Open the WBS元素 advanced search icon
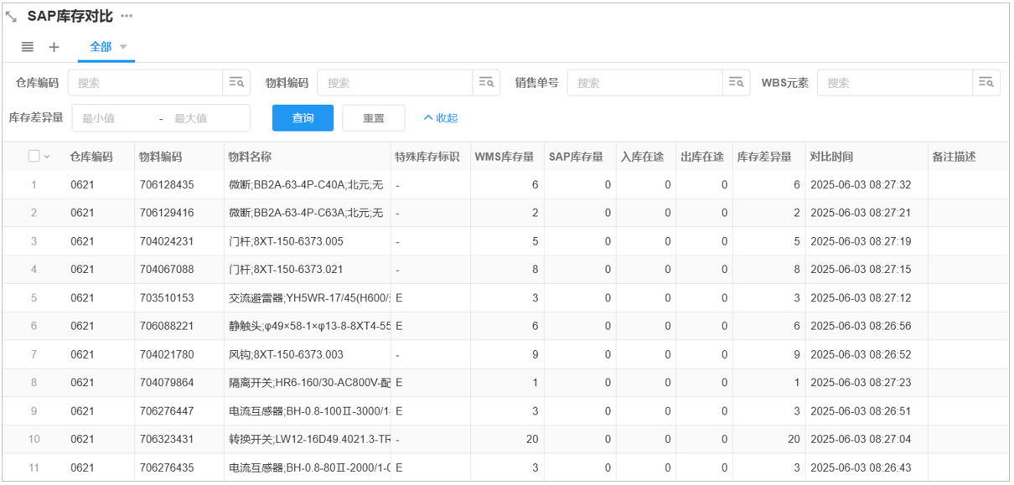The image size is (1014, 485). click(986, 83)
